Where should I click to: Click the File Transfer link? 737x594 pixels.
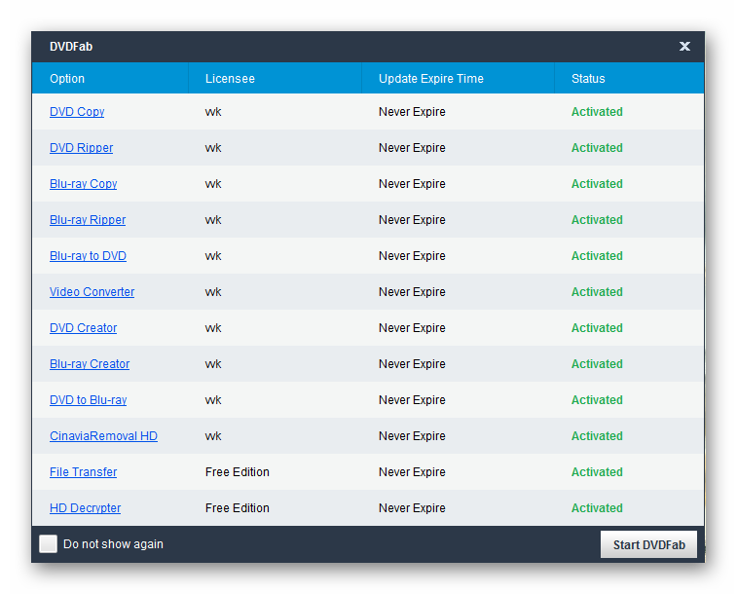[x=83, y=472]
